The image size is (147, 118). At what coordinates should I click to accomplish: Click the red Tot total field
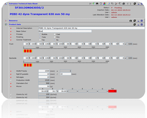(x=112, y=91)
